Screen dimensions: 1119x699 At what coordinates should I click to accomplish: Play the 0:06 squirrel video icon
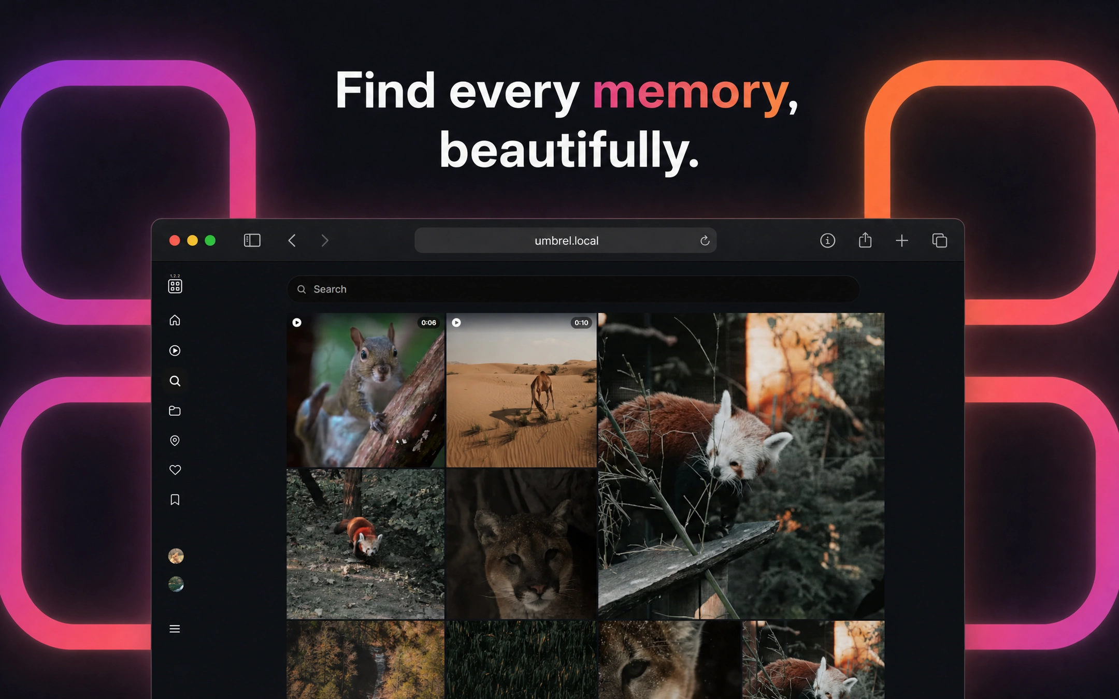tap(297, 323)
